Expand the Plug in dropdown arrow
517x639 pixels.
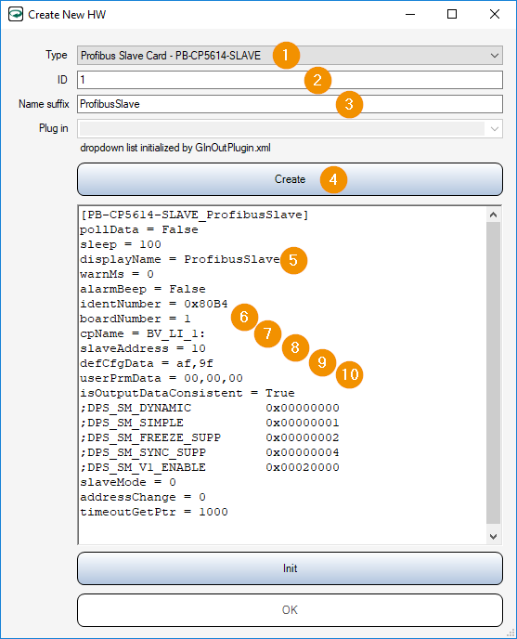click(494, 129)
